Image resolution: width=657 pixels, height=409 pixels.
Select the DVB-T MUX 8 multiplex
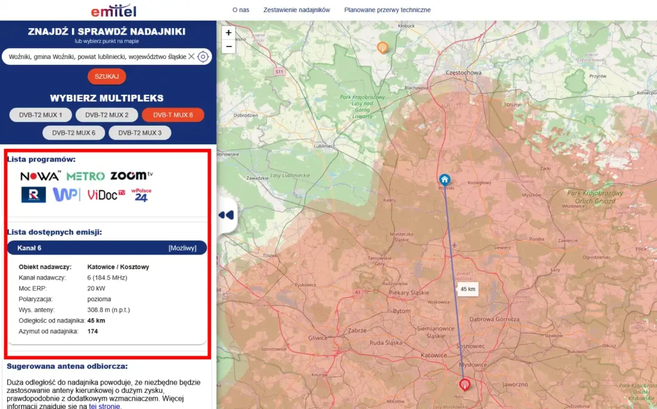click(x=173, y=115)
